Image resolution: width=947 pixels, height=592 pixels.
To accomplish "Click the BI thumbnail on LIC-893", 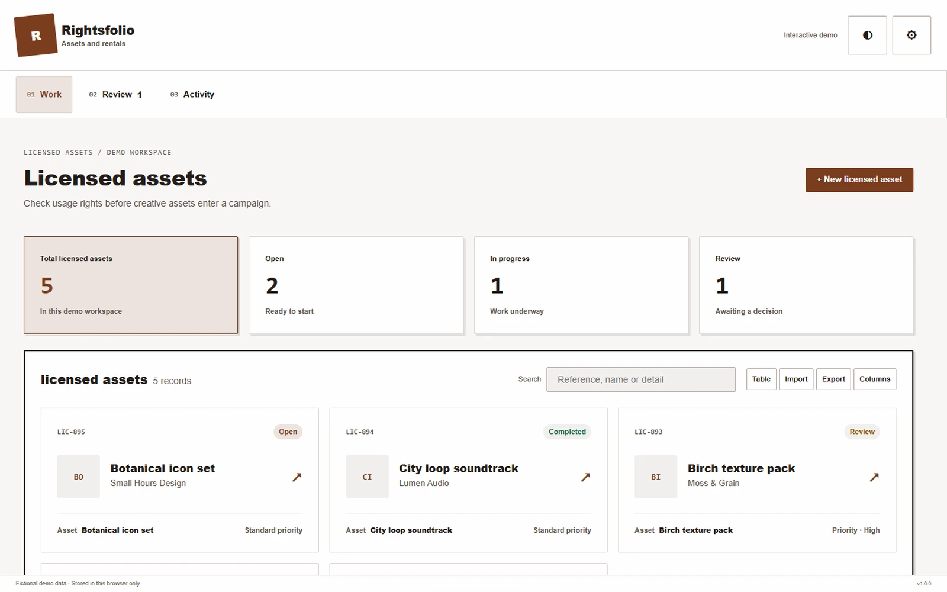I will (656, 477).
